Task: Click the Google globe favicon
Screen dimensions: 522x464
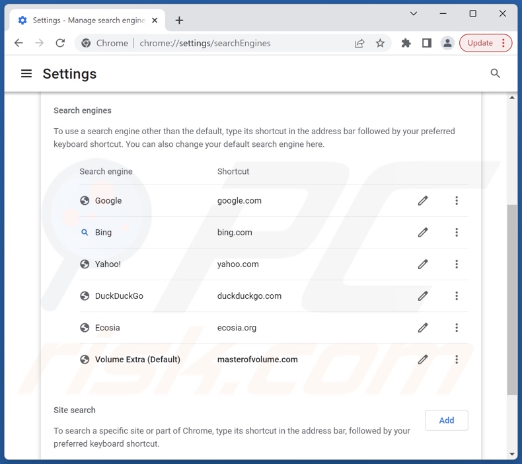Action: (85, 200)
